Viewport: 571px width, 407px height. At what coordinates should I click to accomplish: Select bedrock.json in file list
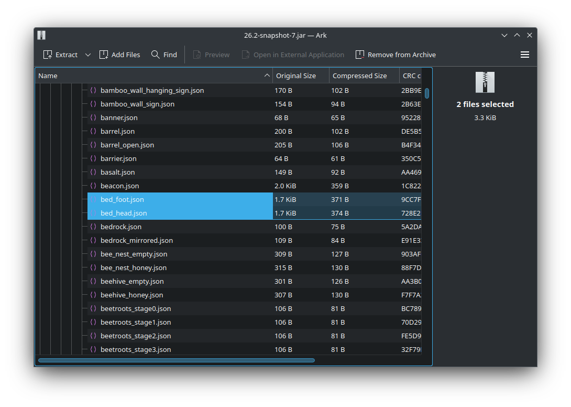click(x=121, y=227)
